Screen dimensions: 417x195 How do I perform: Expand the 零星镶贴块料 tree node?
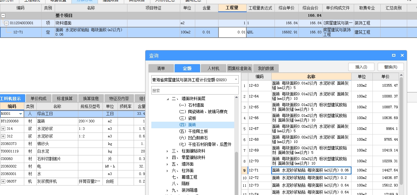pos(168,158)
